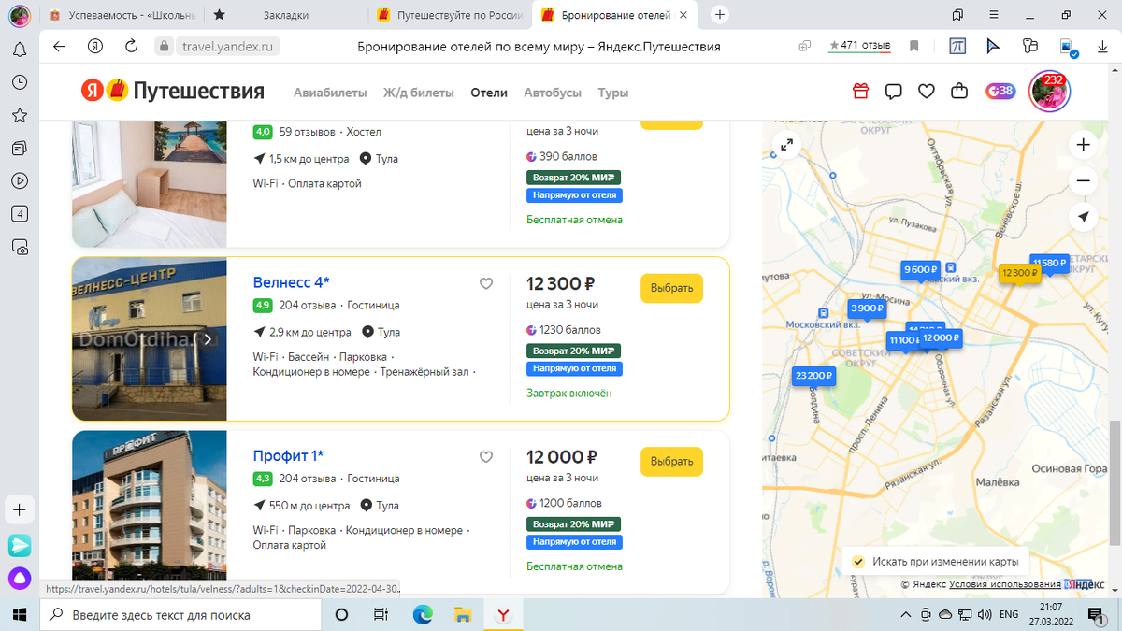Switch ENG keyboard language
The height and width of the screenshot is (631, 1122).
click(x=1009, y=614)
